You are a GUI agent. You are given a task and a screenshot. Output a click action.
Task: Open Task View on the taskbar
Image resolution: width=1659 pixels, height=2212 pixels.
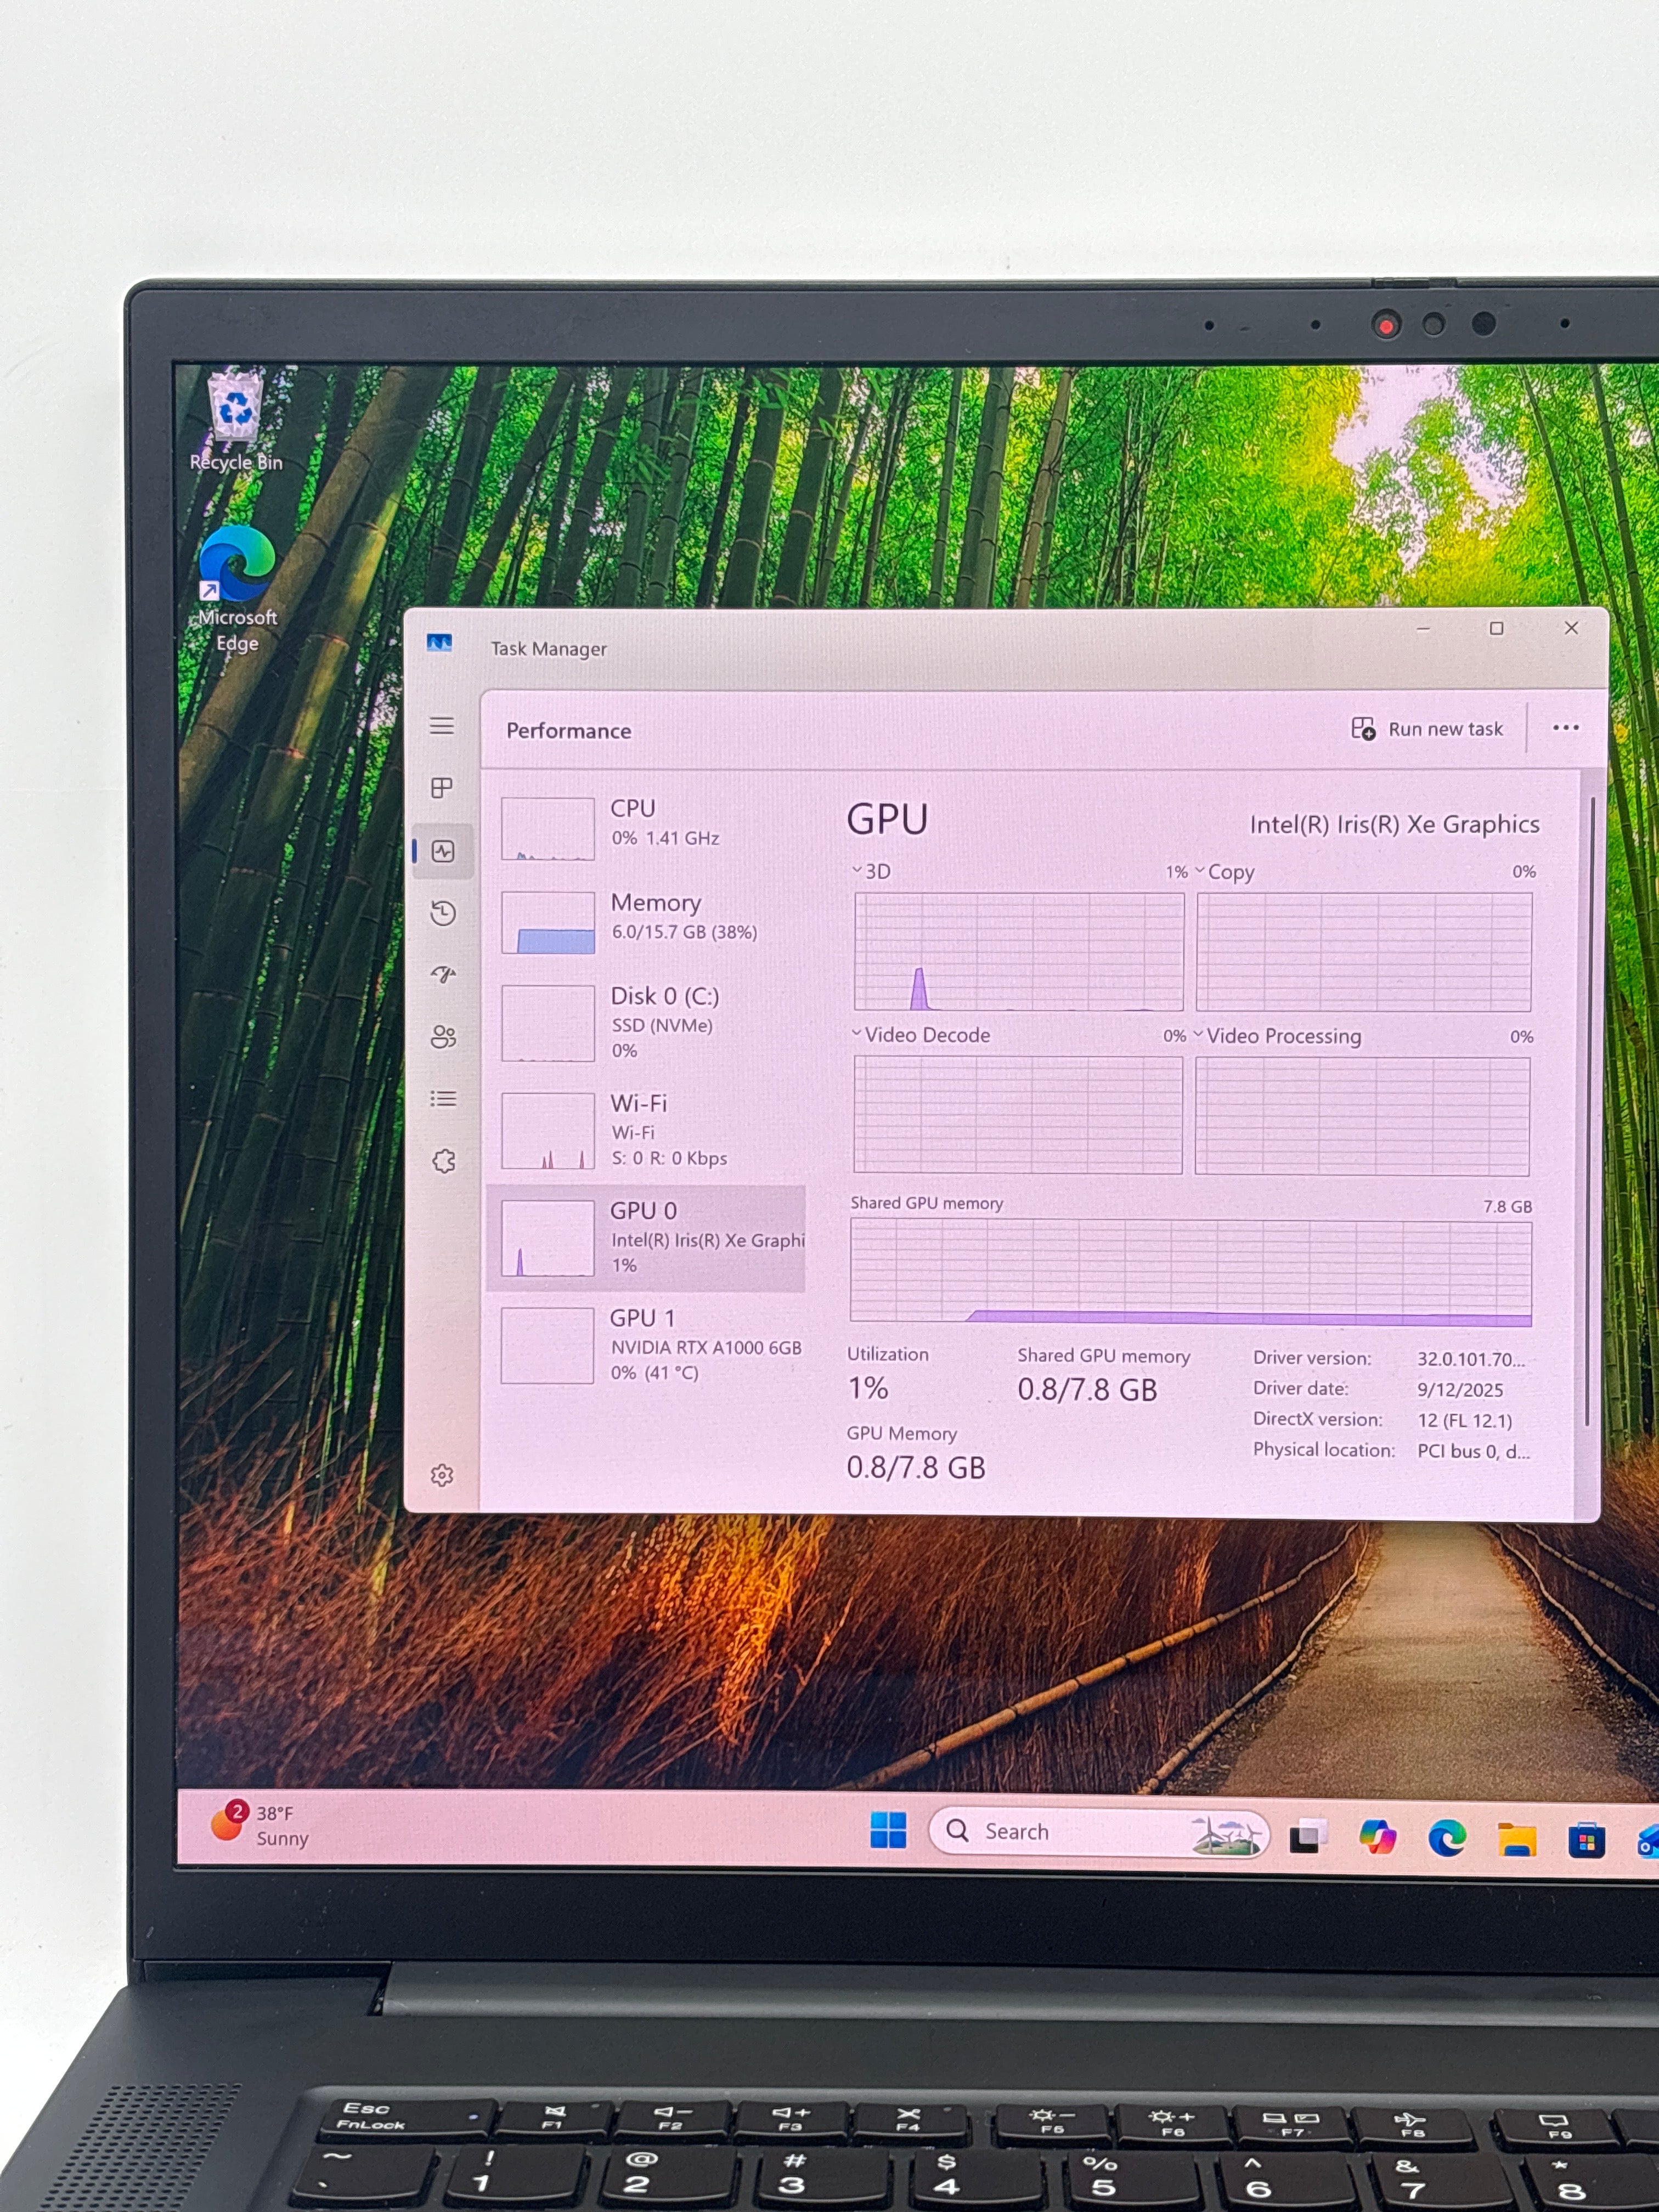(x=1307, y=1836)
